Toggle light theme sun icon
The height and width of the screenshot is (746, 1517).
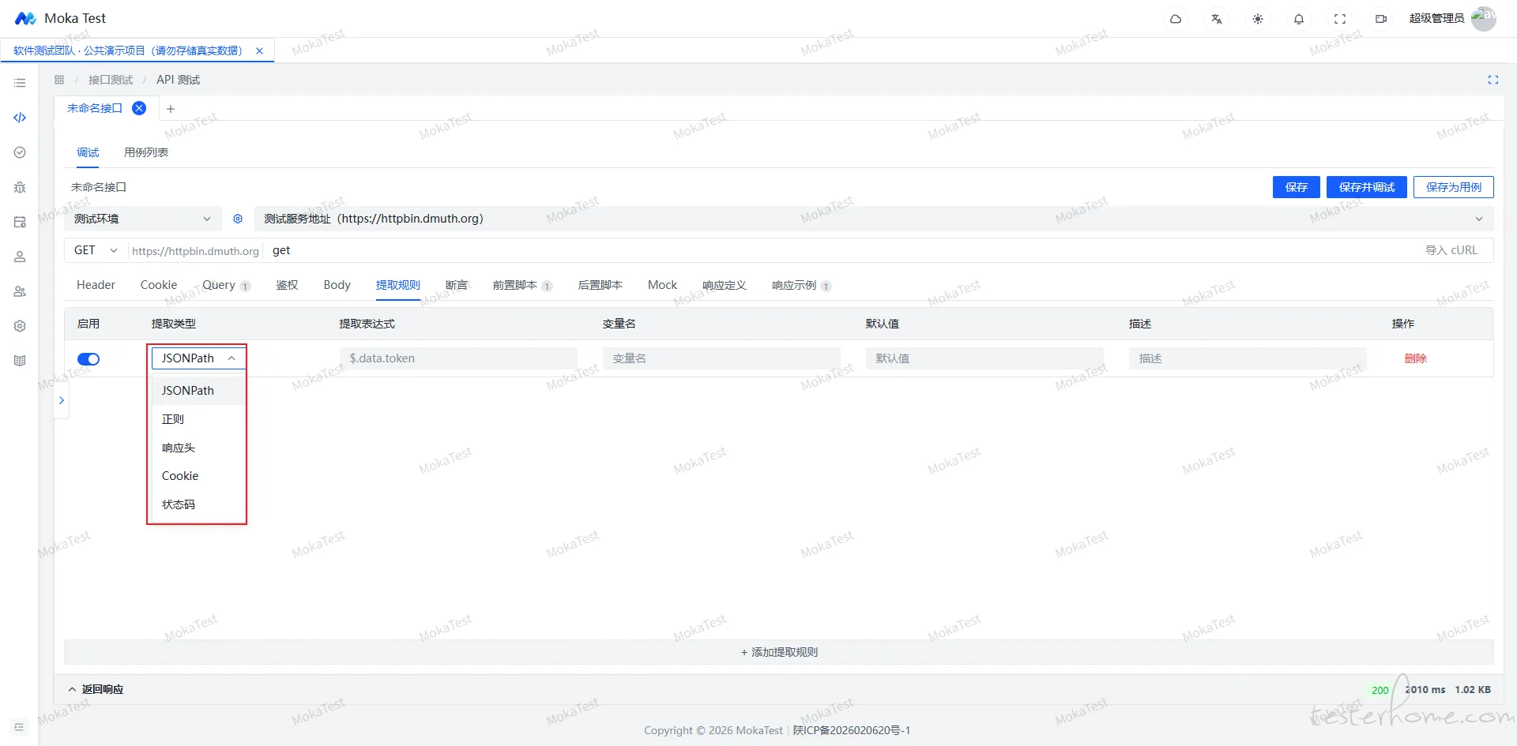tap(1258, 19)
